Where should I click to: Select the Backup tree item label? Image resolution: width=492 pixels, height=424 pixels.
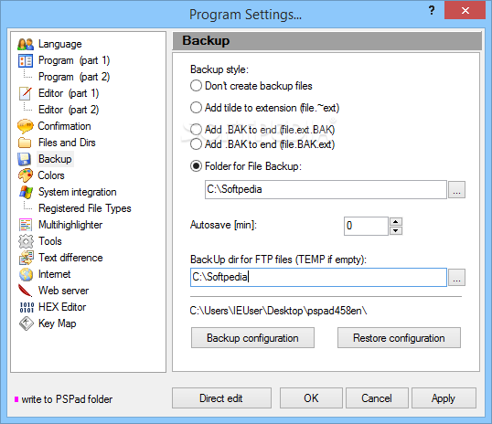55,159
